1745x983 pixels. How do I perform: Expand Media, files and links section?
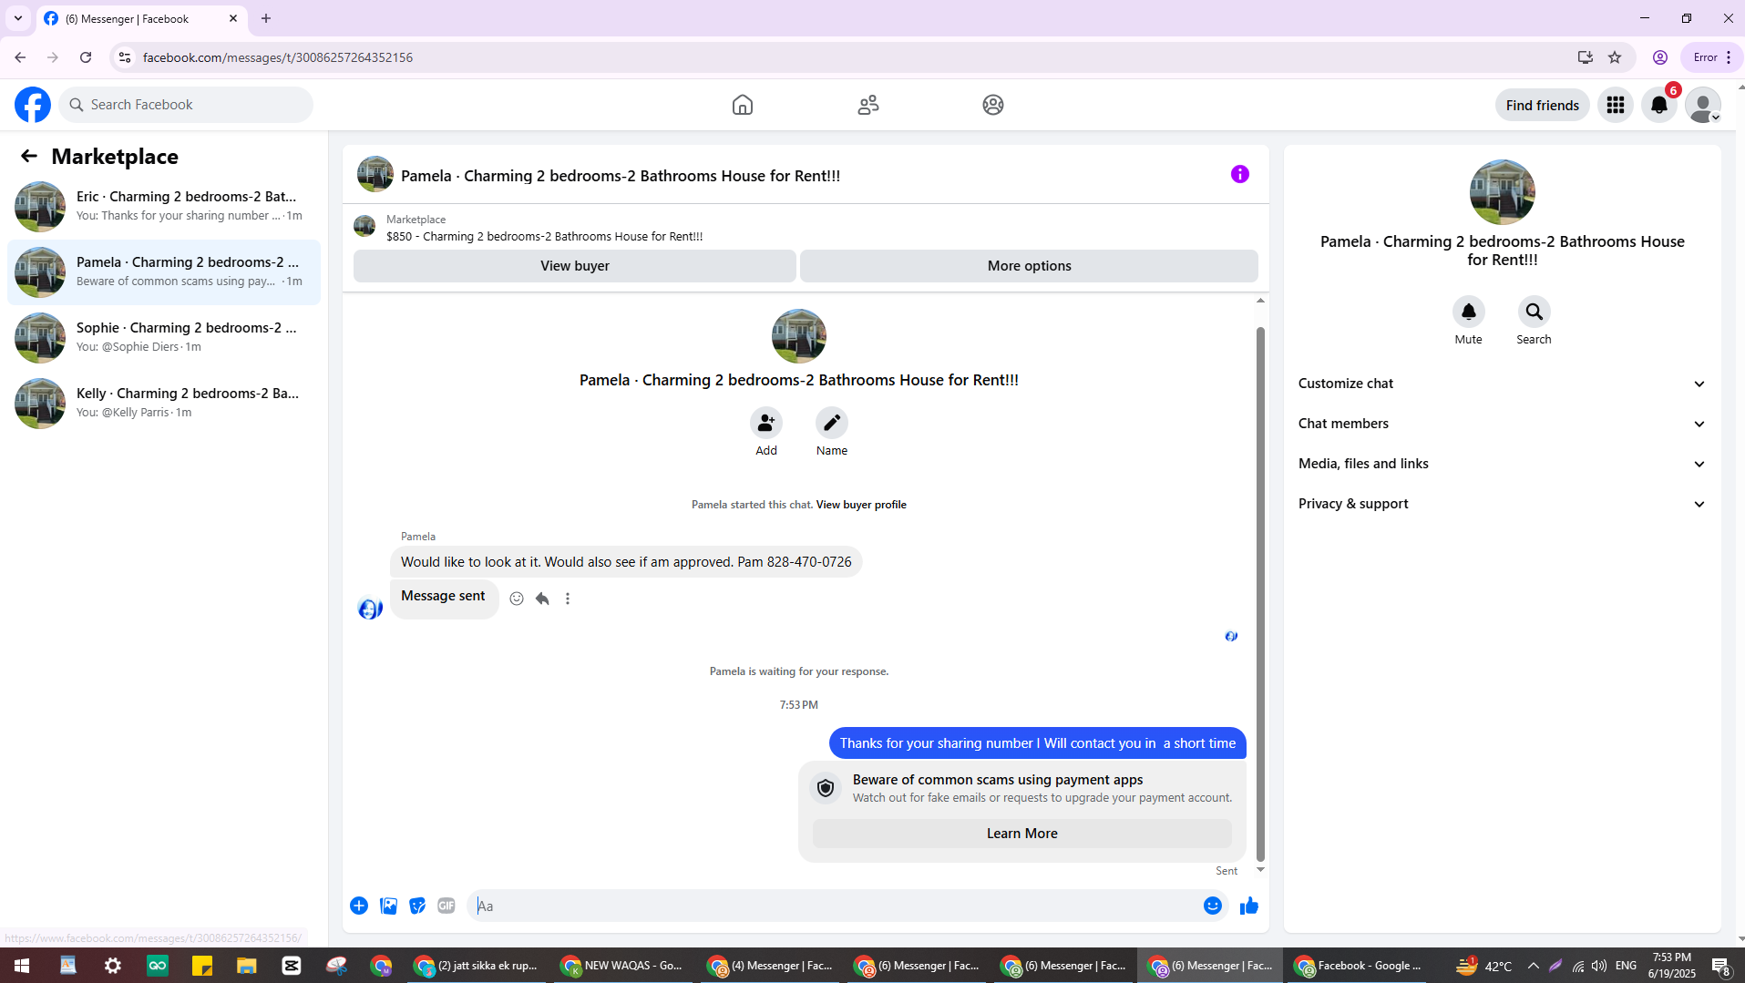tap(1503, 464)
